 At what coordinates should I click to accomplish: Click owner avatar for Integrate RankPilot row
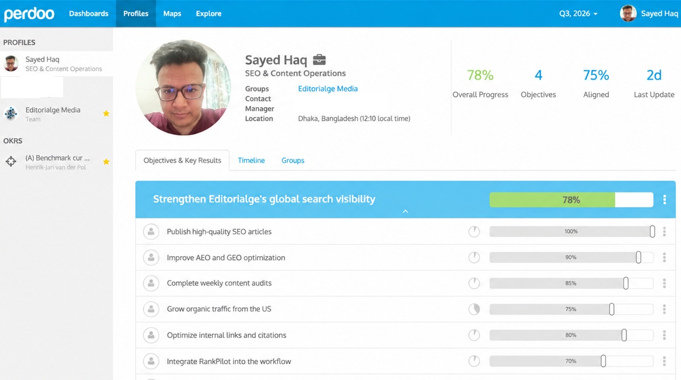[151, 361]
